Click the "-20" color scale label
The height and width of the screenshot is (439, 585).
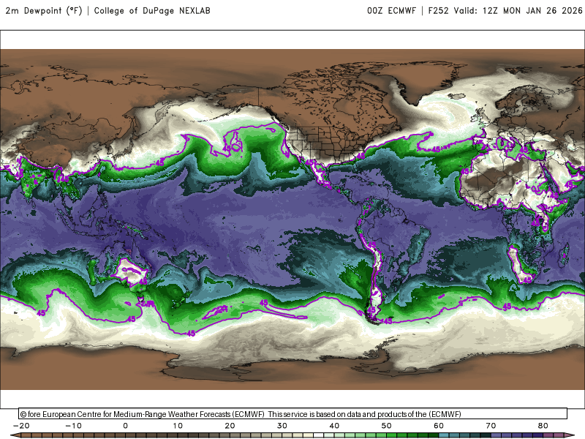point(21,426)
